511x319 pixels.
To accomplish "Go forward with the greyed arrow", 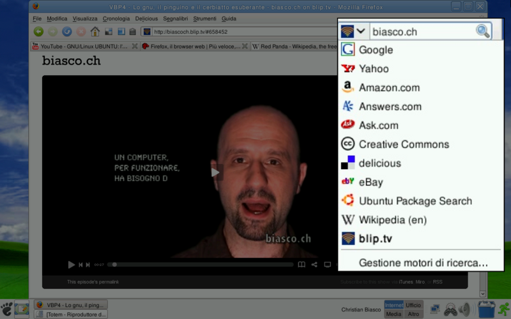I will (x=52, y=31).
